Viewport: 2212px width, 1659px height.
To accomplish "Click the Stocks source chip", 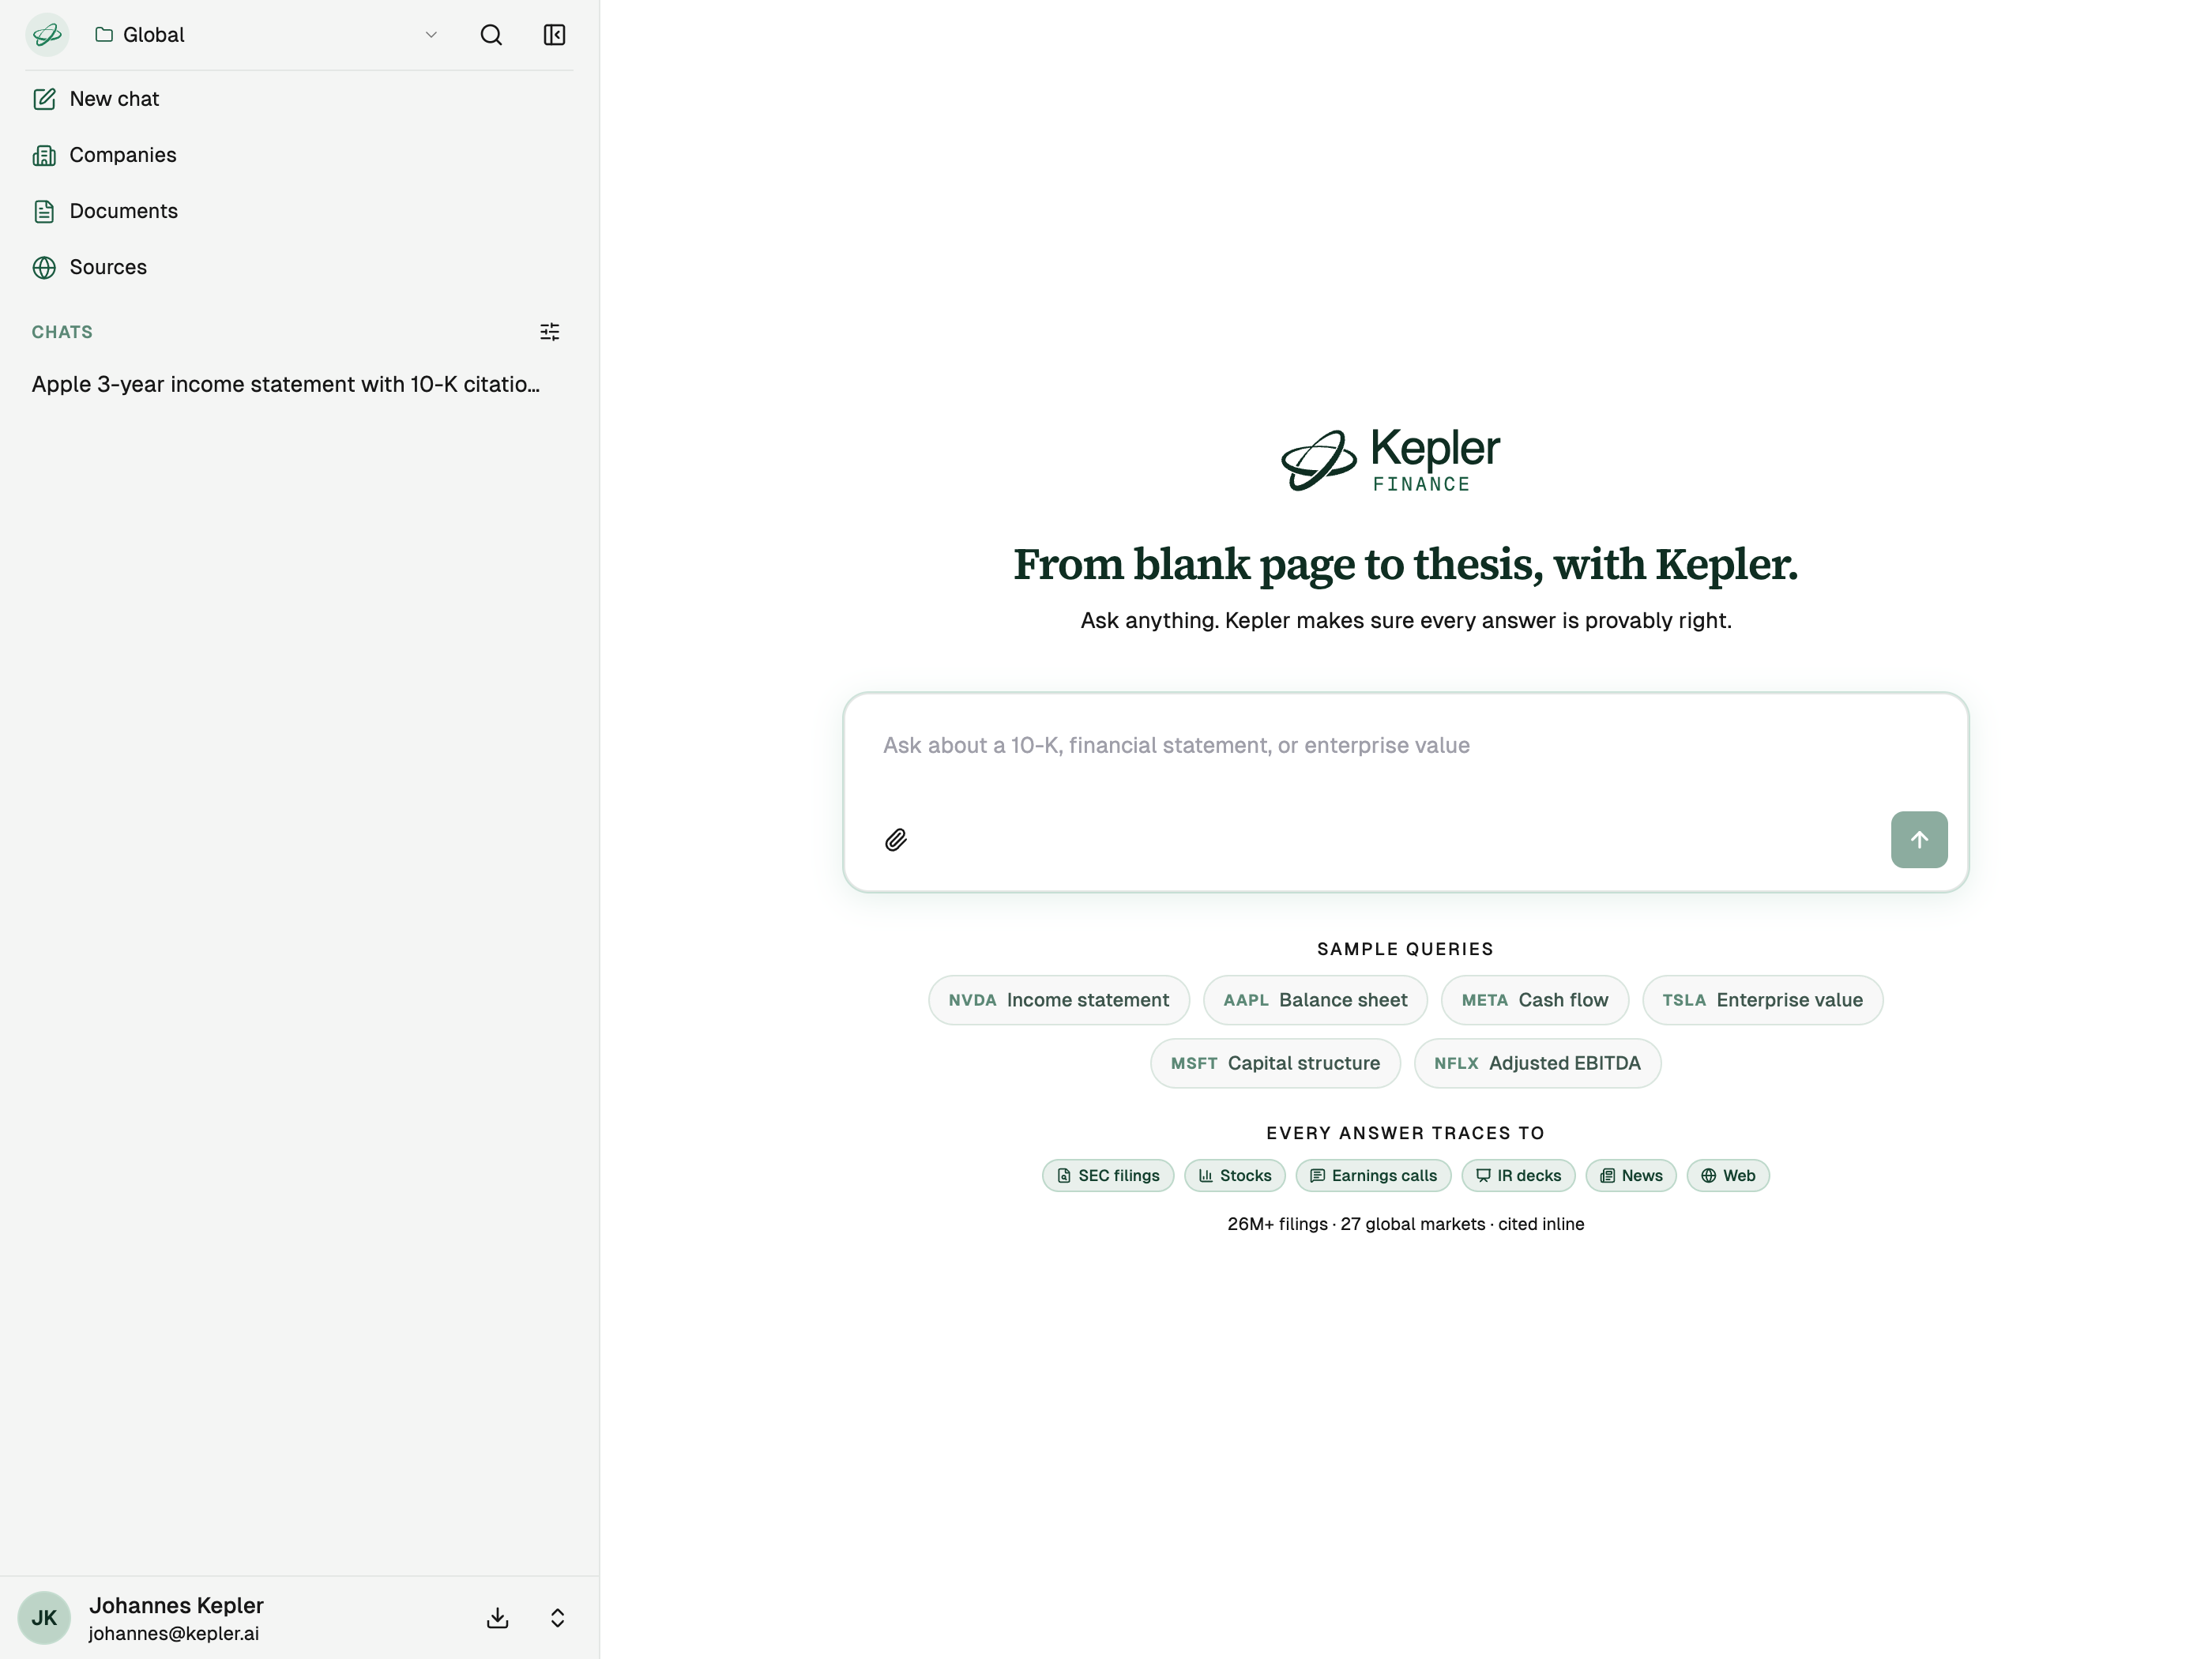I will click(1234, 1175).
